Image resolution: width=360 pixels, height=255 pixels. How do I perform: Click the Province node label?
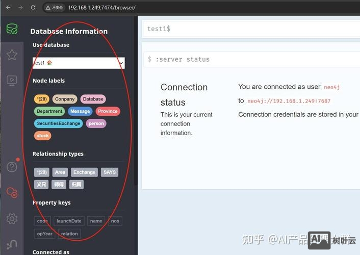108,111
